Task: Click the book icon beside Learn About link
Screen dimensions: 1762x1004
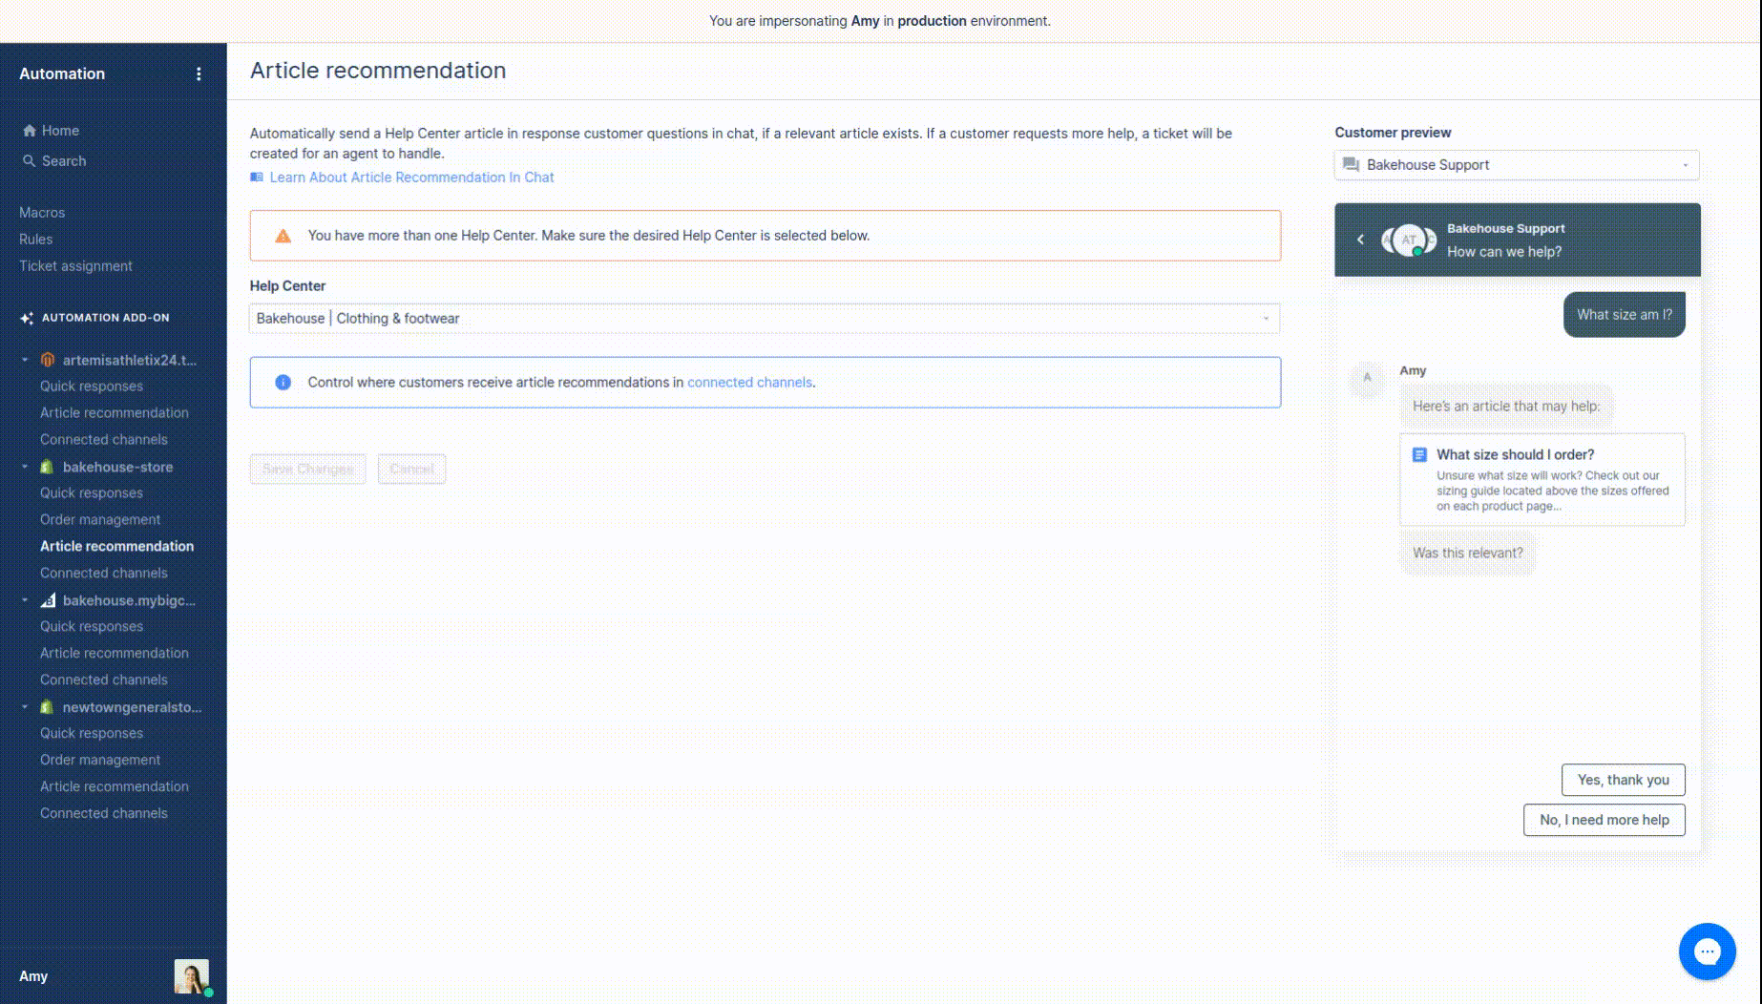Action: pyautogui.click(x=257, y=178)
